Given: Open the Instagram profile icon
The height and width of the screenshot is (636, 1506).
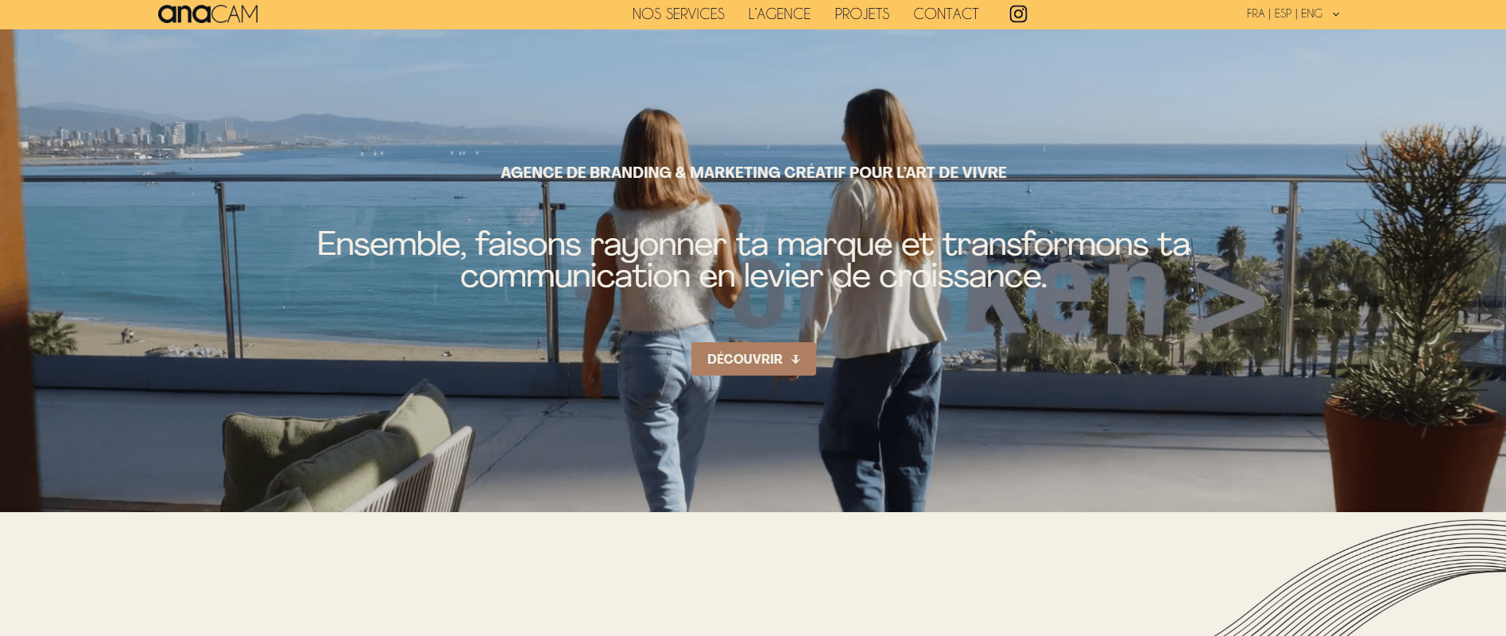Looking at the screenshot, I should [x=1018, y=13].
